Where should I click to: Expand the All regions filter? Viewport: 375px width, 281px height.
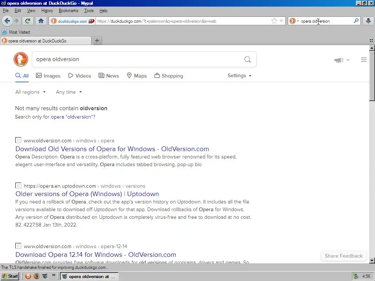point(30,92)
